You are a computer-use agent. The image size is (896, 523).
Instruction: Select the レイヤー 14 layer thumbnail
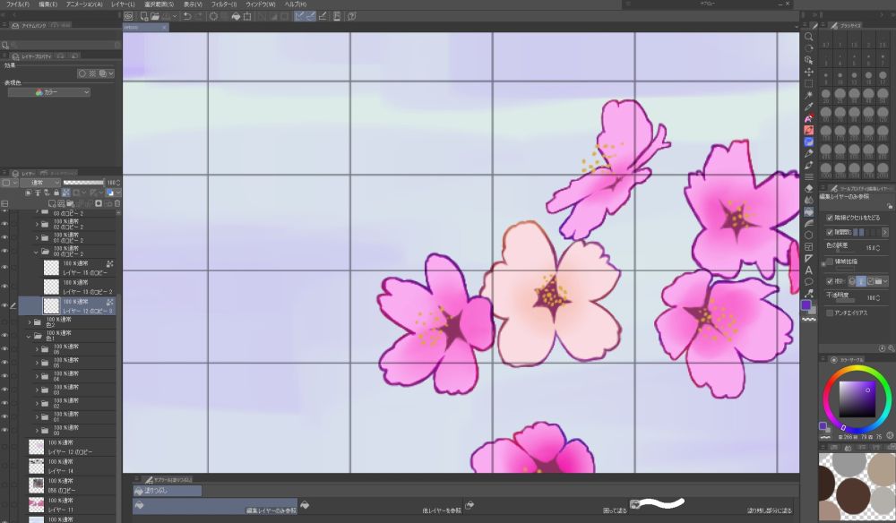pyautogui.click(x=37, y=466)
